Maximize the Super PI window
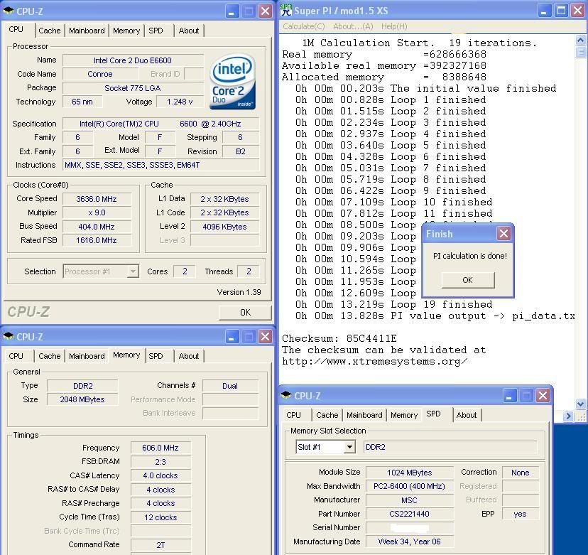The height and width of the screenshot is (555, 588). 560,11
